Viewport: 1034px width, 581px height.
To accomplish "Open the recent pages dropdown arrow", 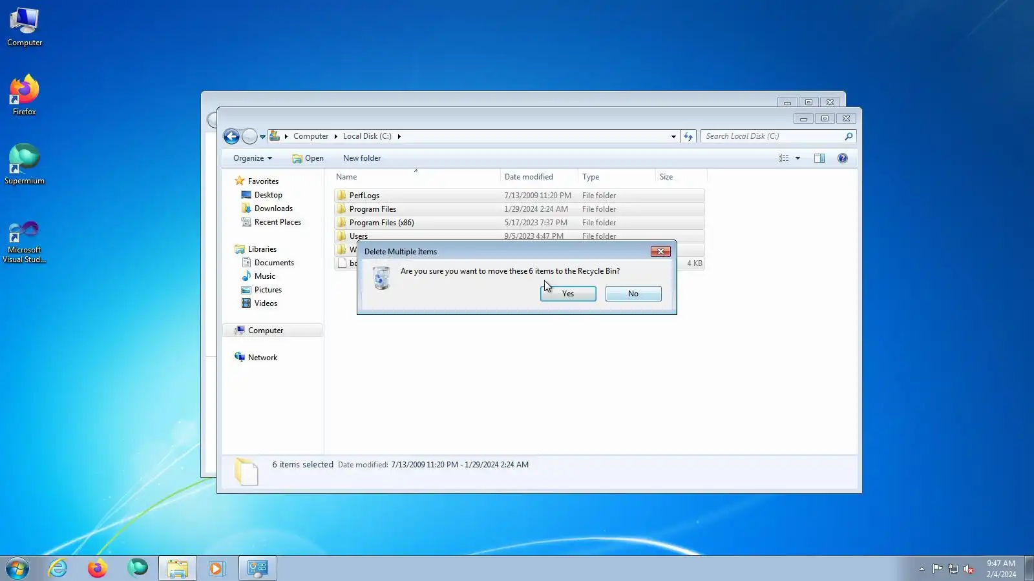I will (262, 137).
